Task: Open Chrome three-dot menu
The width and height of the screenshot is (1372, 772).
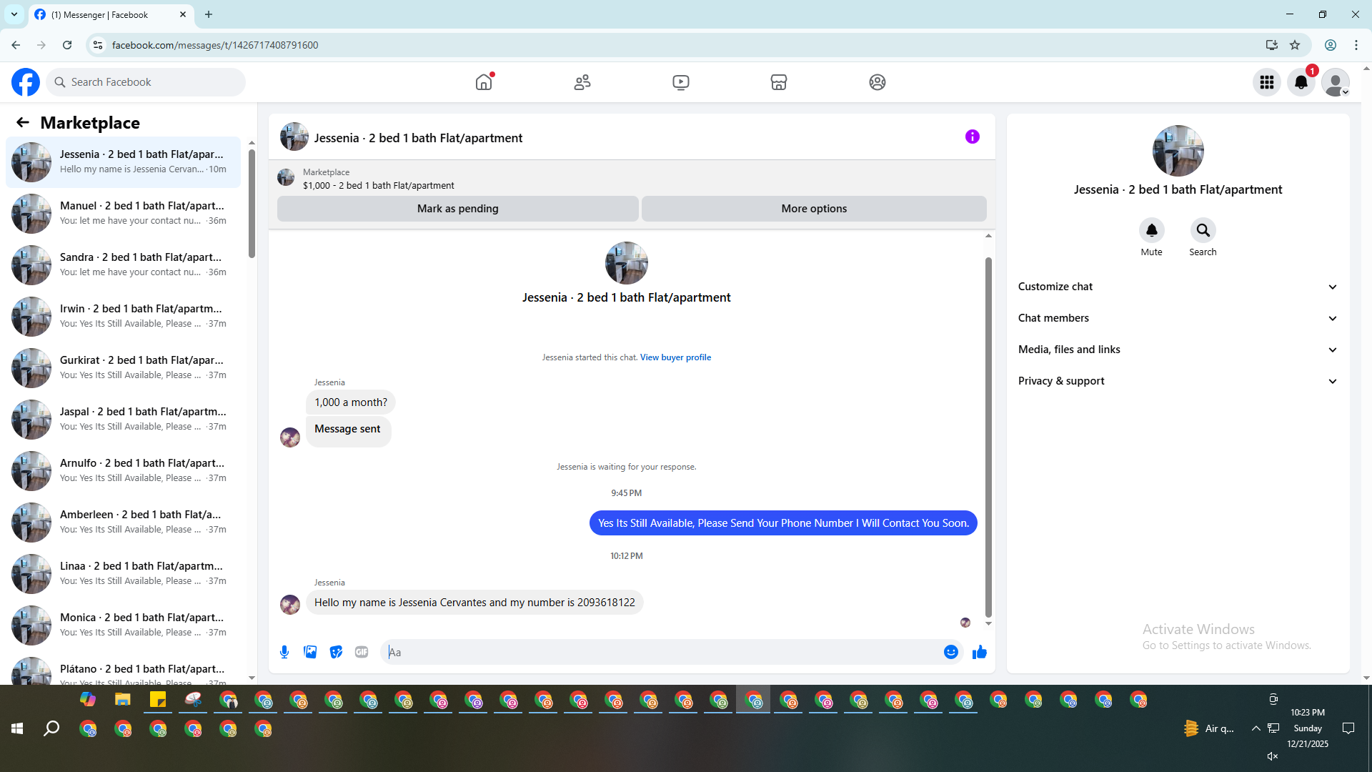Action: [1356, 45]
